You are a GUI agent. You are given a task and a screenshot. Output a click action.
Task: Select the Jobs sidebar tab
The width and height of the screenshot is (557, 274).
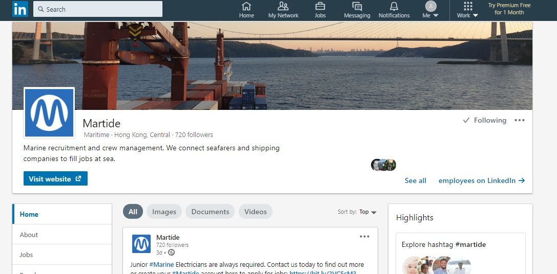click(62, 255)
